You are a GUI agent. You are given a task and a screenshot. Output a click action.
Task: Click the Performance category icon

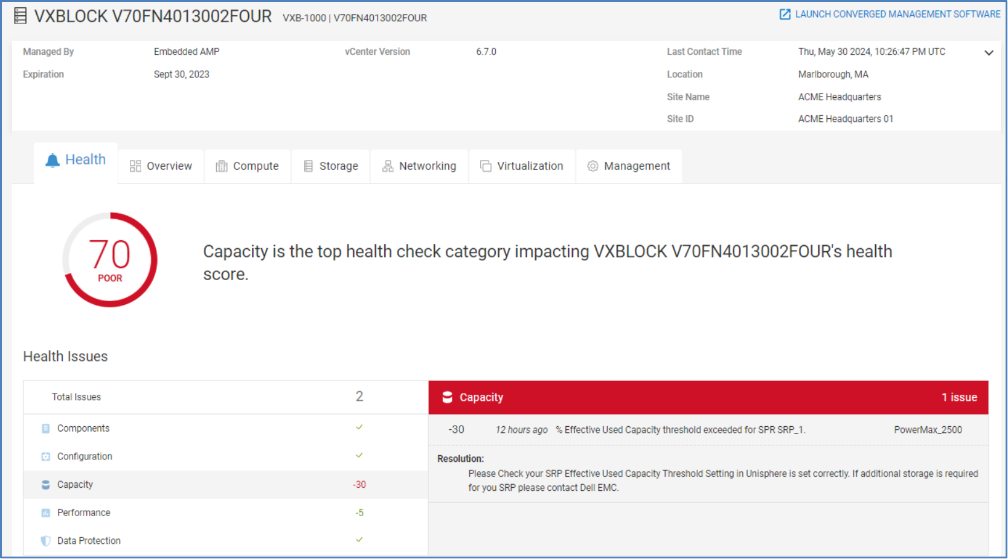pyautogui.click(x=46, y=513)
